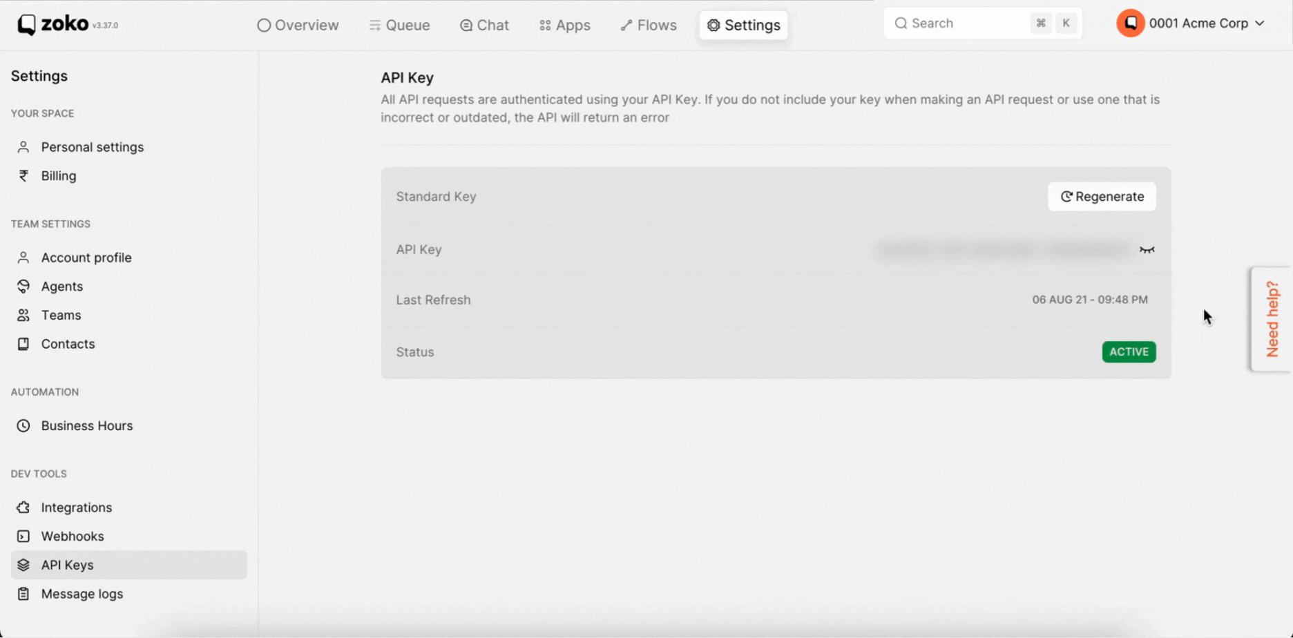
Task: Click the YOUR SPACE section heading
Action: tap(42, 113)
